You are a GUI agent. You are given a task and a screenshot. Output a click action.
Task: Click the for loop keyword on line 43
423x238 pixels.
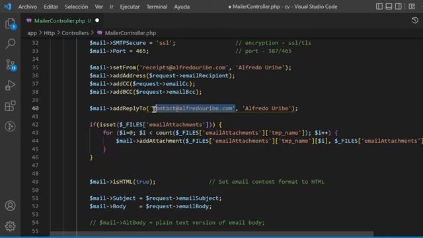(x=108, y=133)
